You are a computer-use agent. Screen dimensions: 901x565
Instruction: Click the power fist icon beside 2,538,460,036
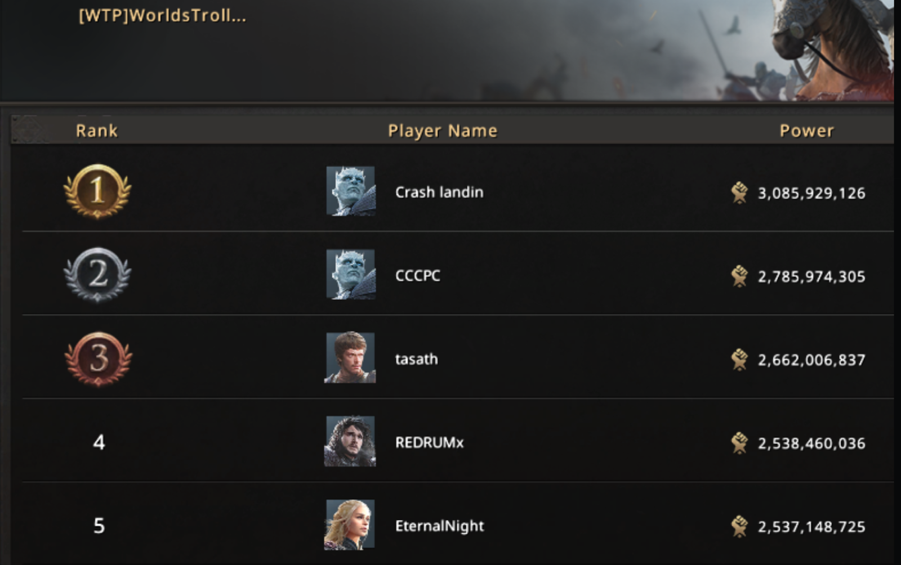[739, 443]
